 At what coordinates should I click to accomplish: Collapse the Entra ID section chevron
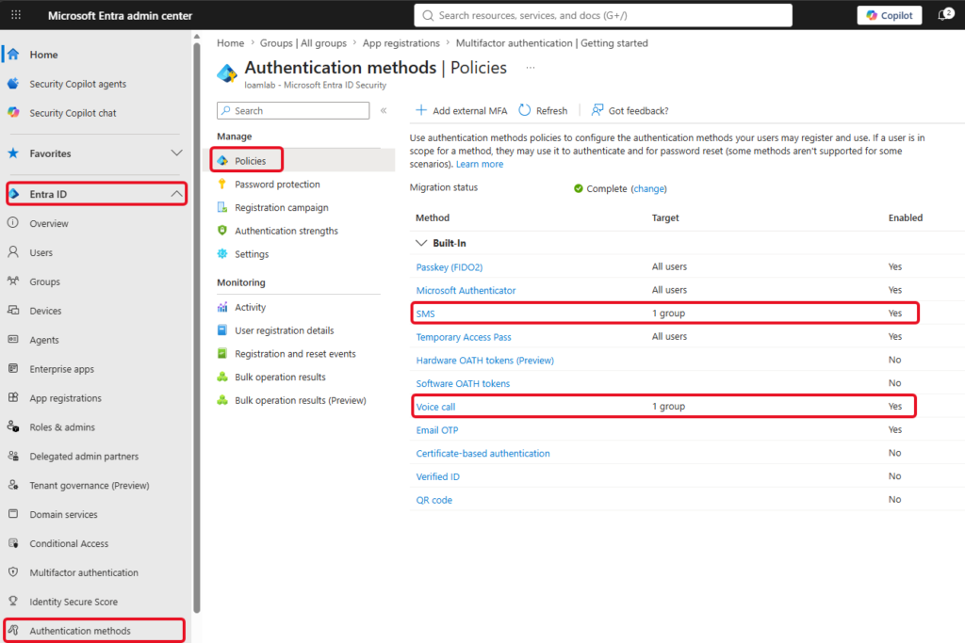coord(176,194)
